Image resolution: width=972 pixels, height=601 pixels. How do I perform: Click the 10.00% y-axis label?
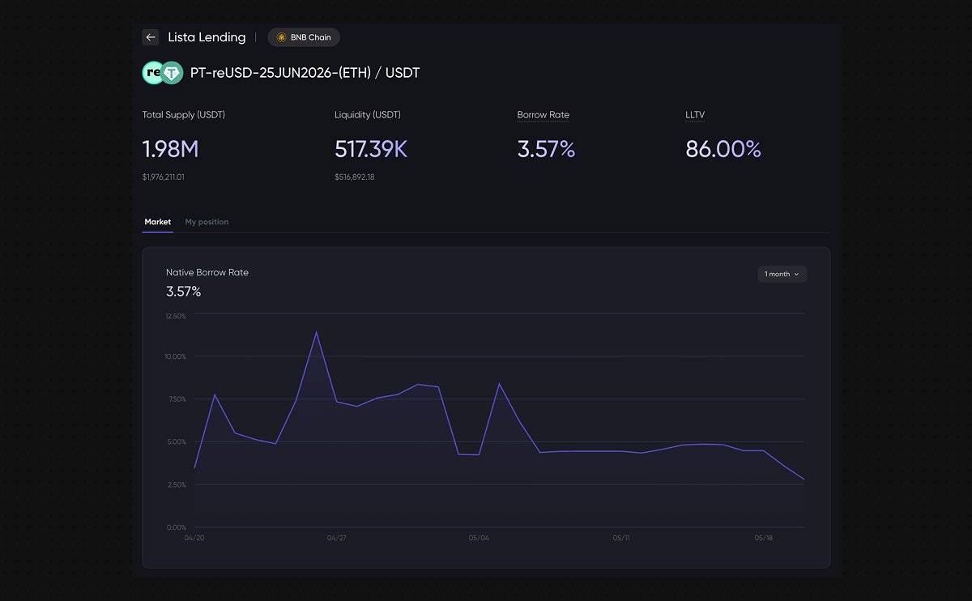(x=176, y=356)
